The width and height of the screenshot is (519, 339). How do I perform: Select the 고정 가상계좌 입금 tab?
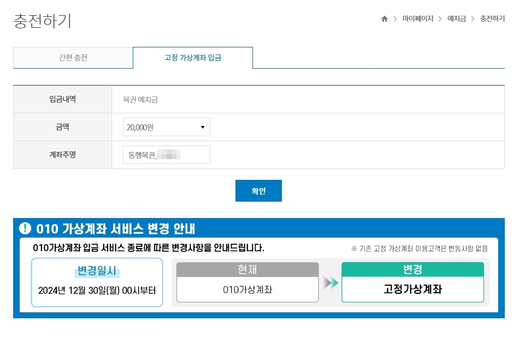(x=192, y=57)
